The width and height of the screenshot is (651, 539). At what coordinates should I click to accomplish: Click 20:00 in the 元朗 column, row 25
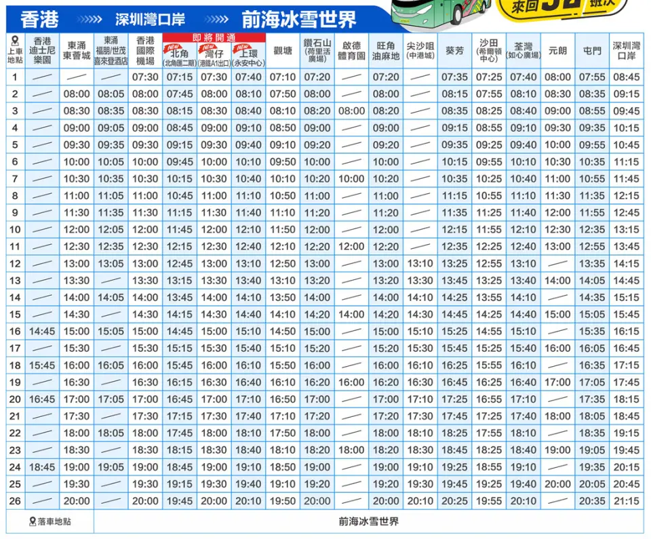[x=557, y=484]
